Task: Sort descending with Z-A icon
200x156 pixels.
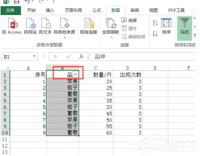Action: 155,34
